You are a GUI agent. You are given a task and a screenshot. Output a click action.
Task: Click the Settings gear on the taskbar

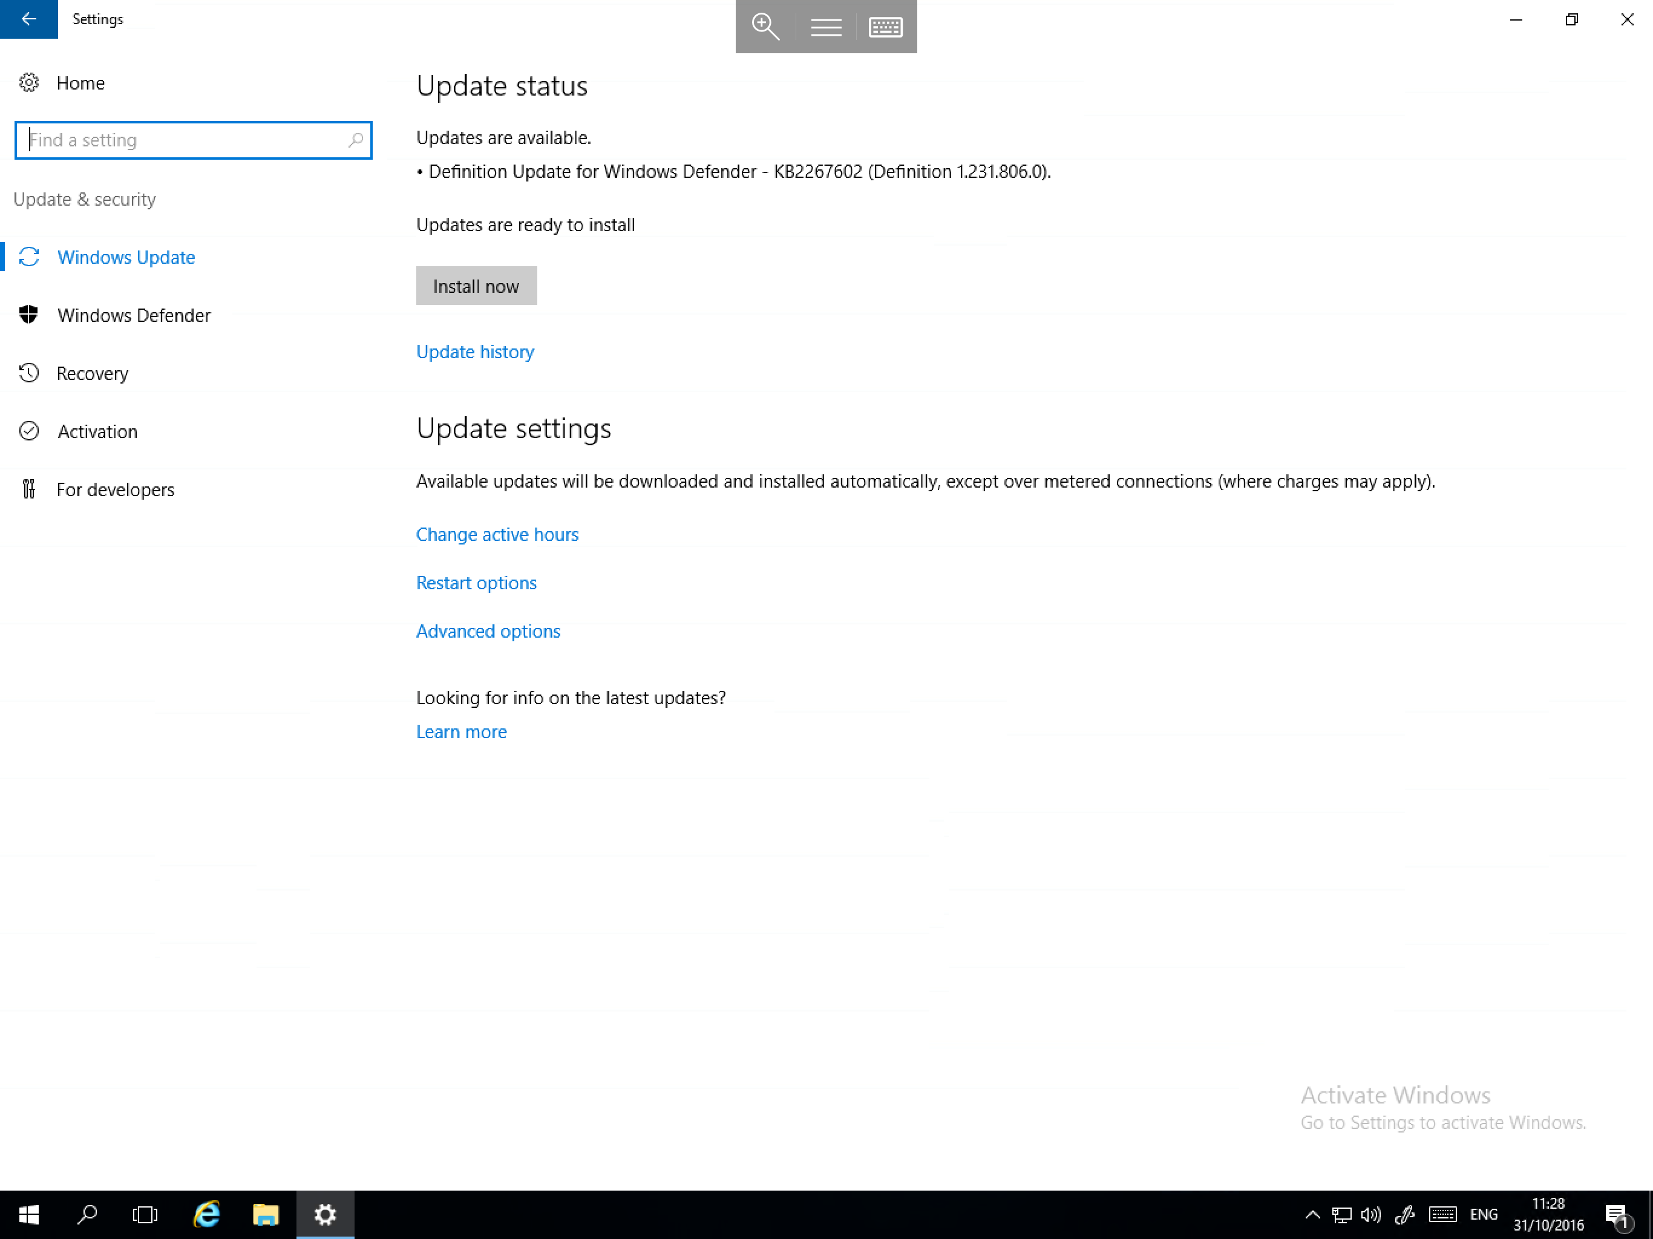pos(325,1214)
